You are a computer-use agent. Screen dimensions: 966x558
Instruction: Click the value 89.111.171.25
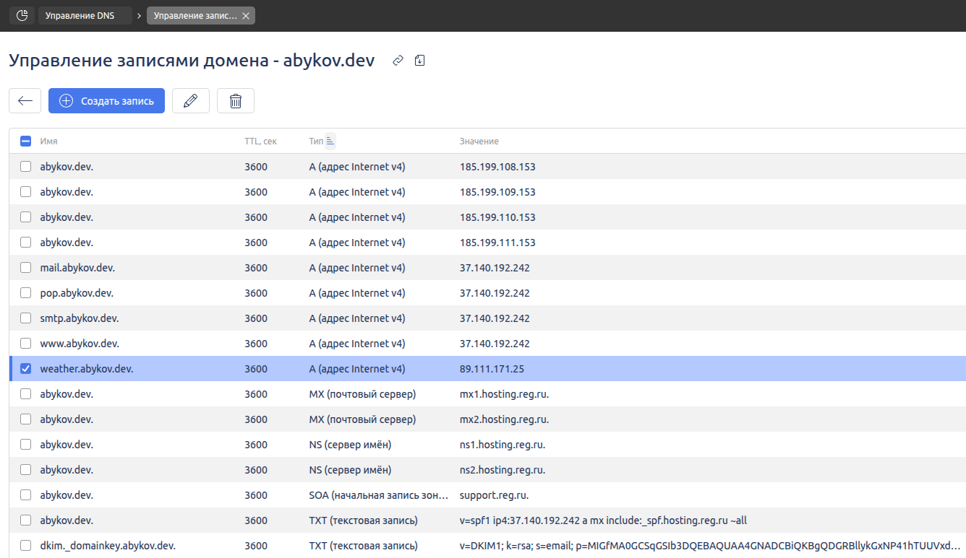(492, 369)
